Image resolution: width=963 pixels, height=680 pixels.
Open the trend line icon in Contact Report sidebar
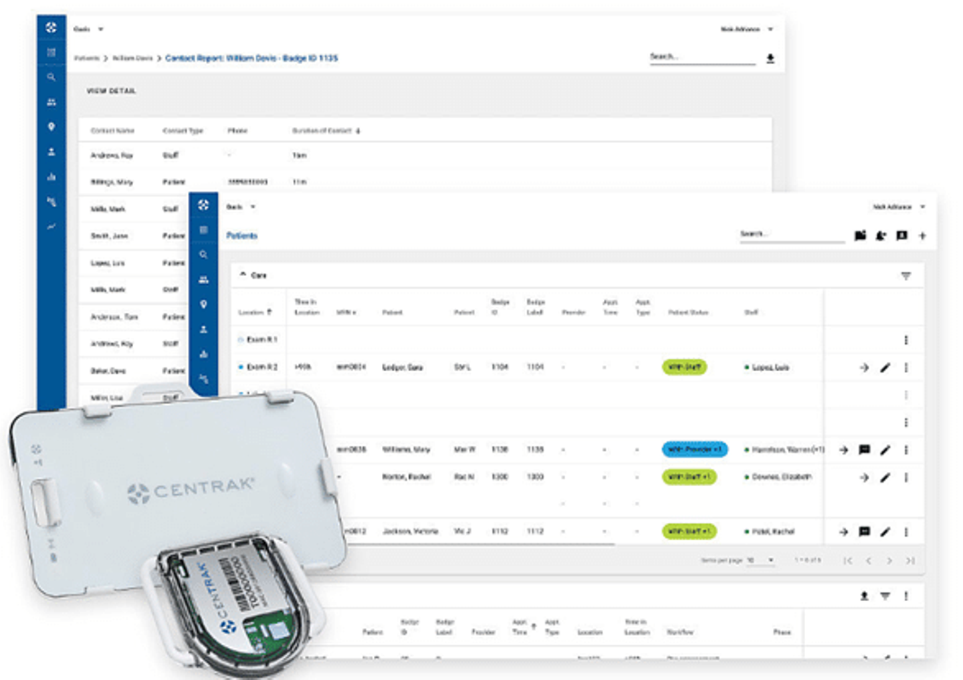[51, 227]
